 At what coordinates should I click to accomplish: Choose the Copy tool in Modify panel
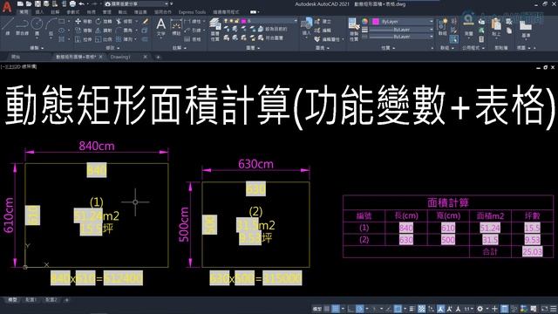[x=84, y=31]
